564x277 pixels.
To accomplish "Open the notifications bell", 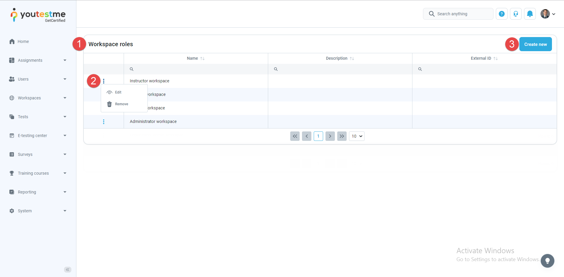I will point(530,14).
